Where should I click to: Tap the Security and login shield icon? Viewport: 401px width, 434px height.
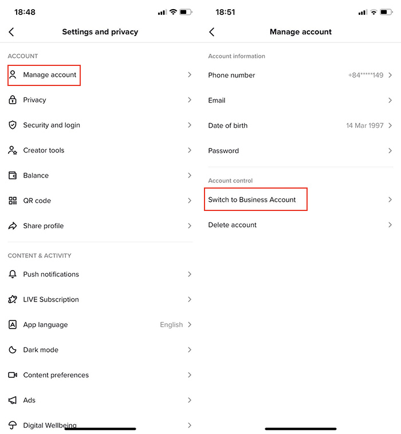[13, 125]
